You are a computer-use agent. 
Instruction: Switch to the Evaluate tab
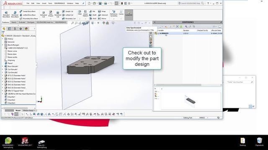22,22
